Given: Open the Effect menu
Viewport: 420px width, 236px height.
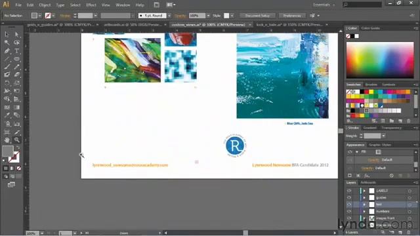Looking at the screenshot, I should coord(91,5).
